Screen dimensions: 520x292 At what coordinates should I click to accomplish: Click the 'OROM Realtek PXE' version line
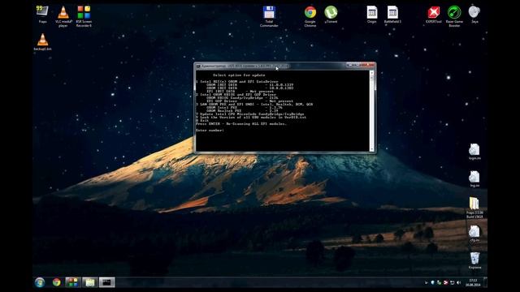tap(242, 110)
